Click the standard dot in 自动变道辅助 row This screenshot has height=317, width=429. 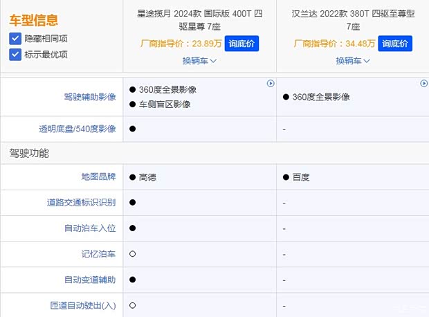click(x=132, y=280)
